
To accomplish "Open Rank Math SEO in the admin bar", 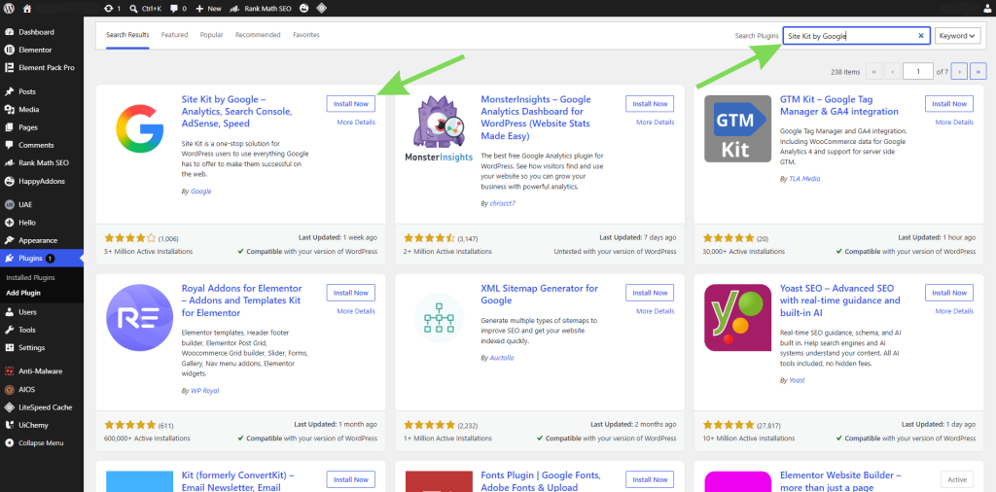I will tap(261, 9).
